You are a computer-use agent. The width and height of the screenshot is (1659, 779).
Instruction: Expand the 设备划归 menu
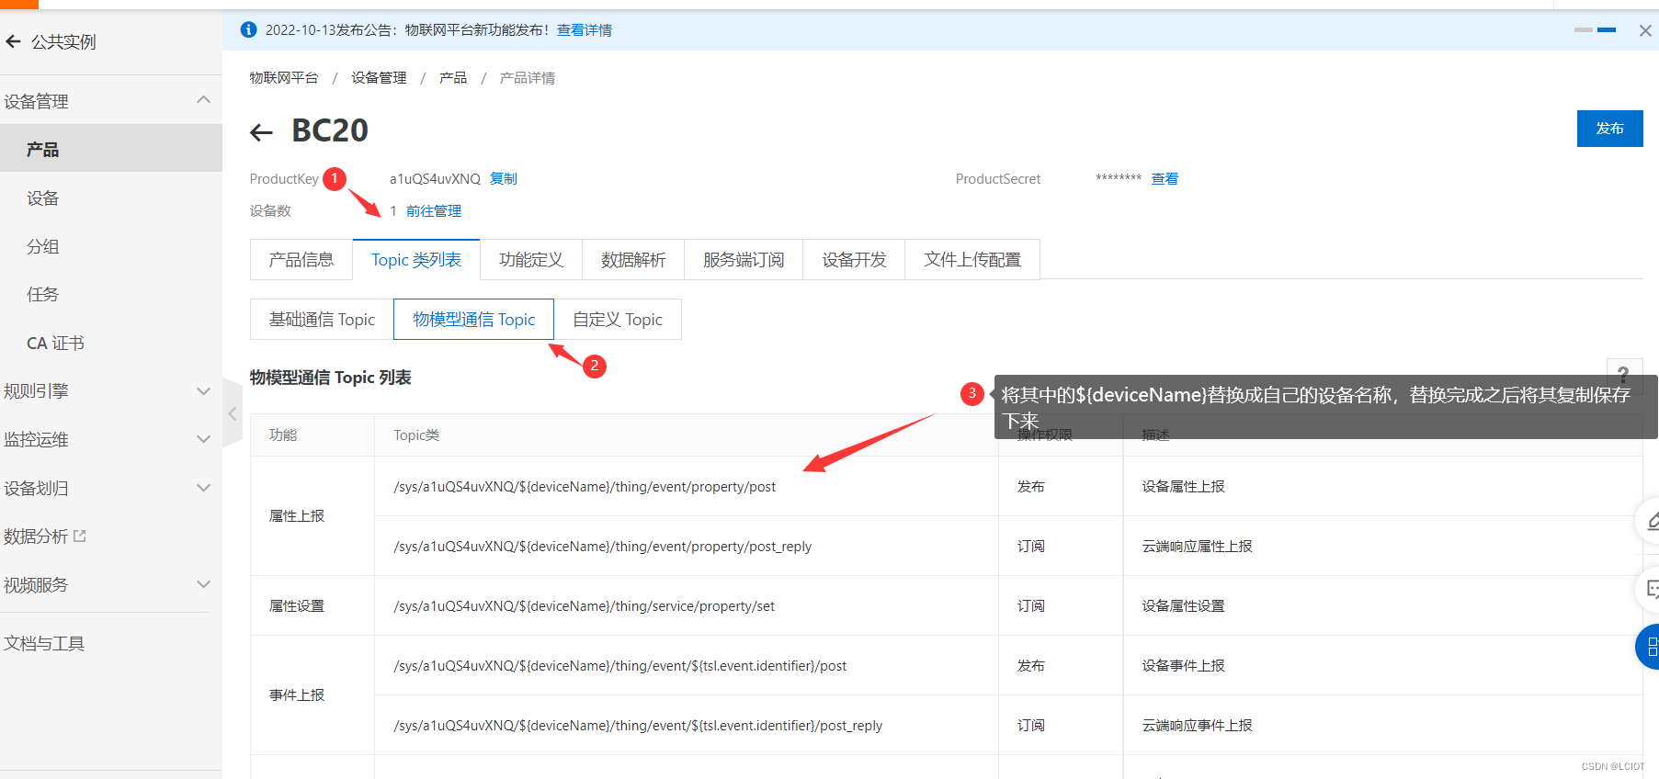(203, 488)
